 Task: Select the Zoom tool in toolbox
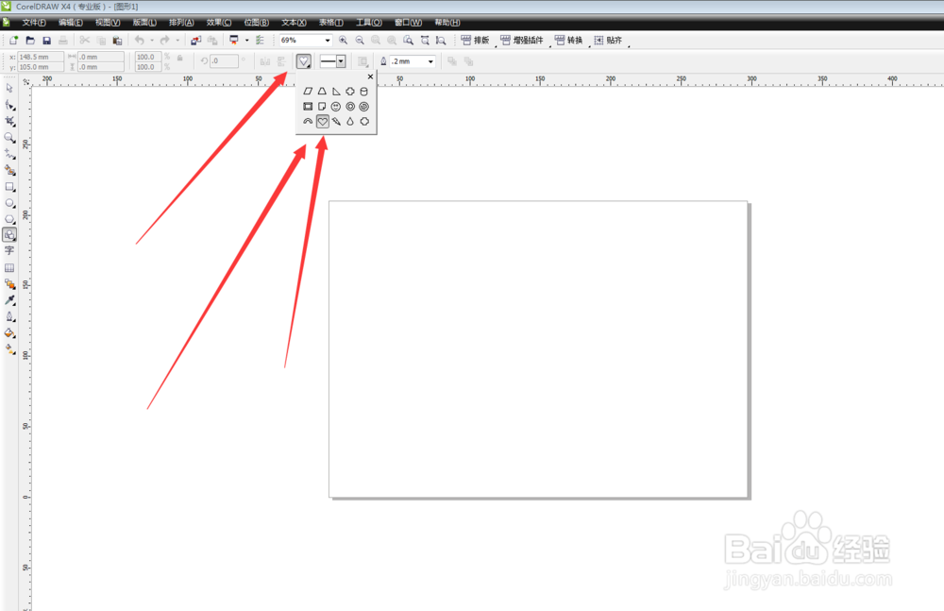pos(9,138)
